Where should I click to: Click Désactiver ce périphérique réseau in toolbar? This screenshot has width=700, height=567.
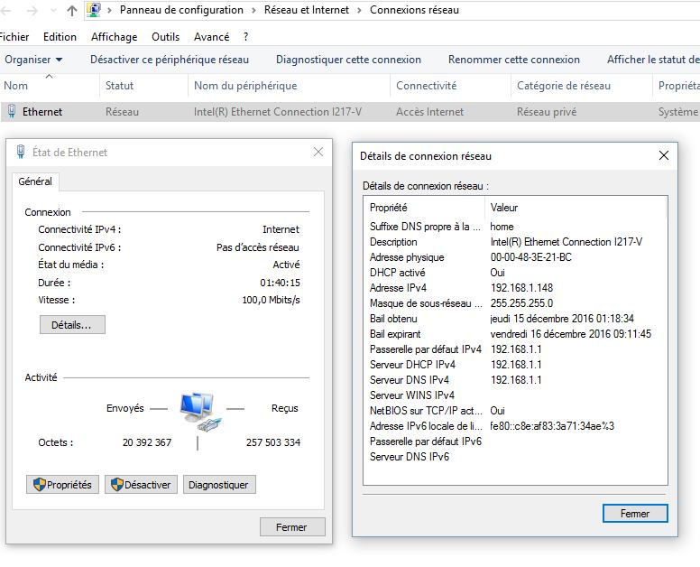pos(169,60)
